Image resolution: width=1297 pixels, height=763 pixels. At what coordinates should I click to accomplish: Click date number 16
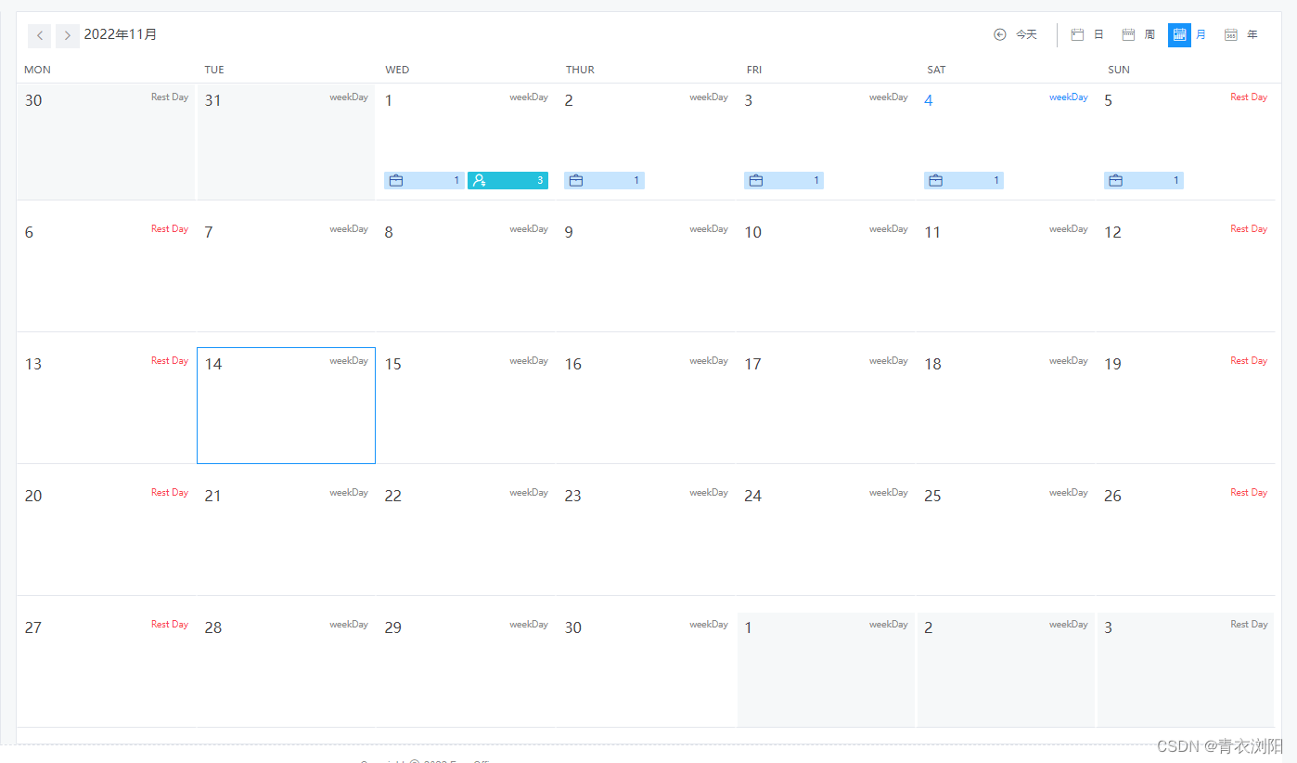tap(573, 364)
